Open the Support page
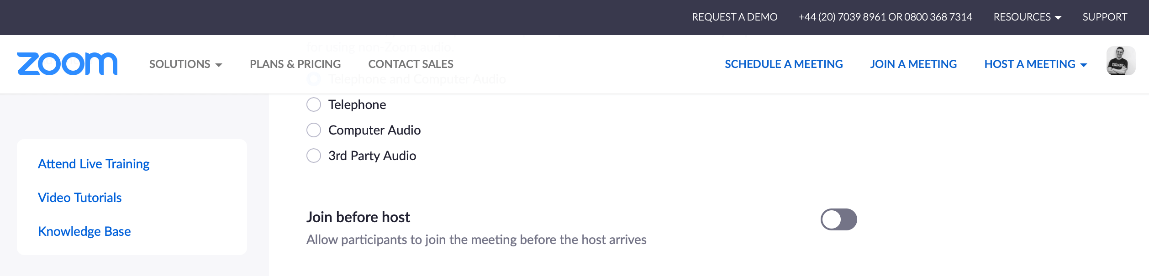The image size is (1149, 276). coord(1105,17)
